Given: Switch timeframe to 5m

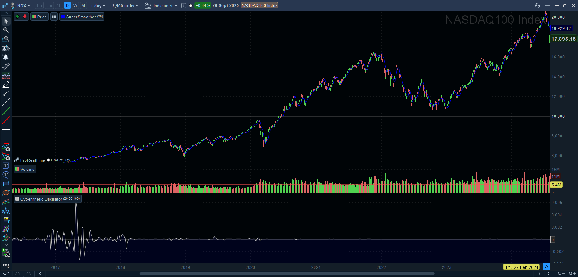Looking at the screenshot, I should coord(49,5).
